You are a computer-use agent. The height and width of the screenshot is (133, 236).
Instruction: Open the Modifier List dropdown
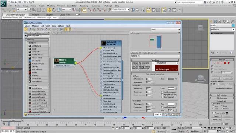(x=222, y=30)
